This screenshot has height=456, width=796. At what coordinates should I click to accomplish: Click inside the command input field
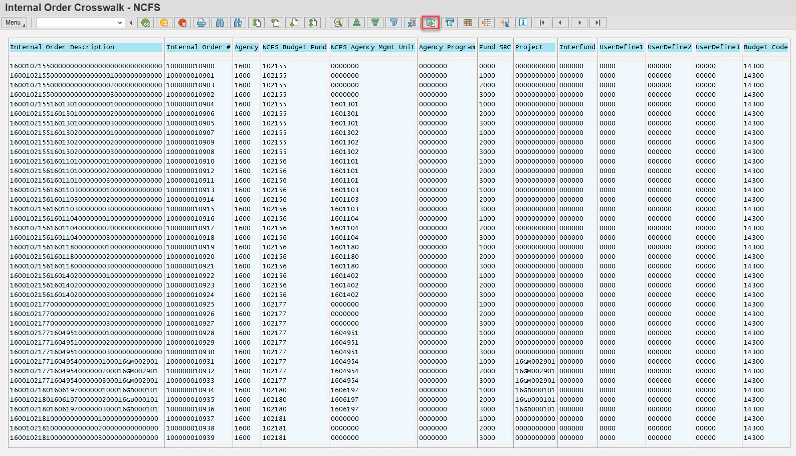click(75, 23)
